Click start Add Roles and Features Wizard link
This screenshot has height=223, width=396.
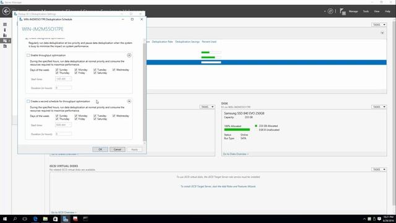[218, 186]
